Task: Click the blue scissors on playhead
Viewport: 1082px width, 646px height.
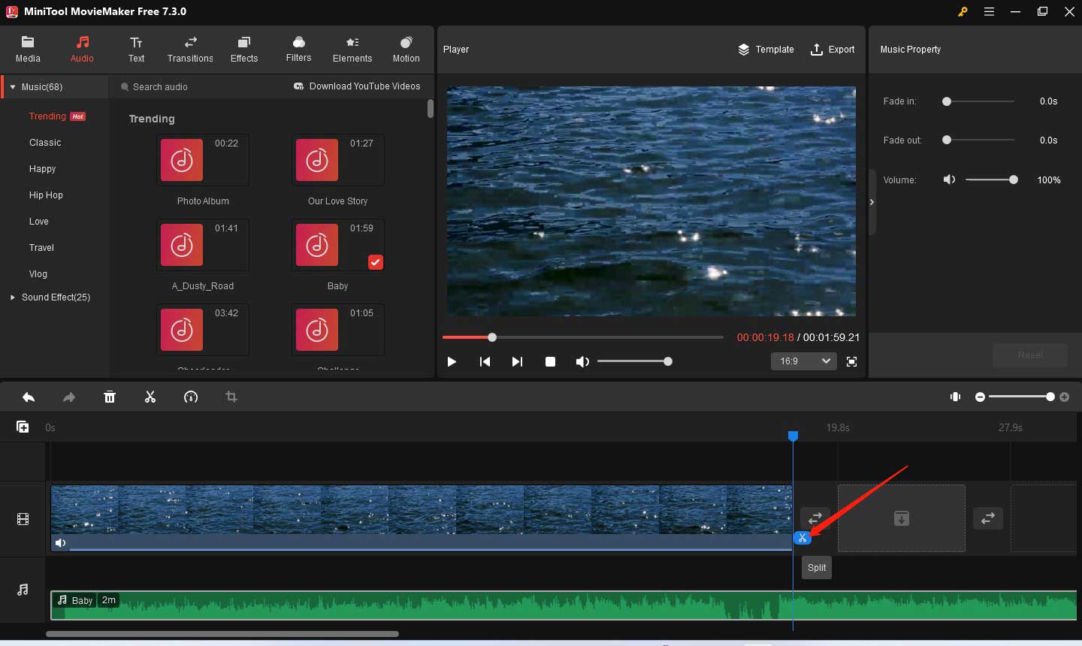Action: (802, 538)
